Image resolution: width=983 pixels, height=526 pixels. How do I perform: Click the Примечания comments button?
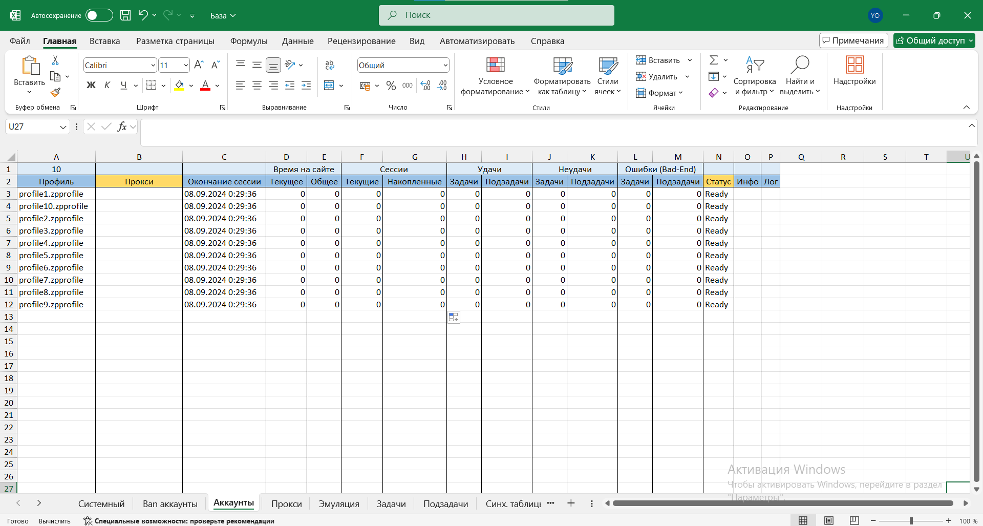click(853, 40)
